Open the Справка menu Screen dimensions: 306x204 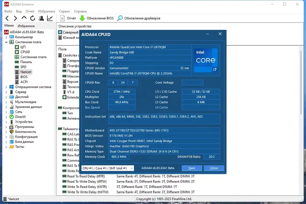click(x=80, y=11)
